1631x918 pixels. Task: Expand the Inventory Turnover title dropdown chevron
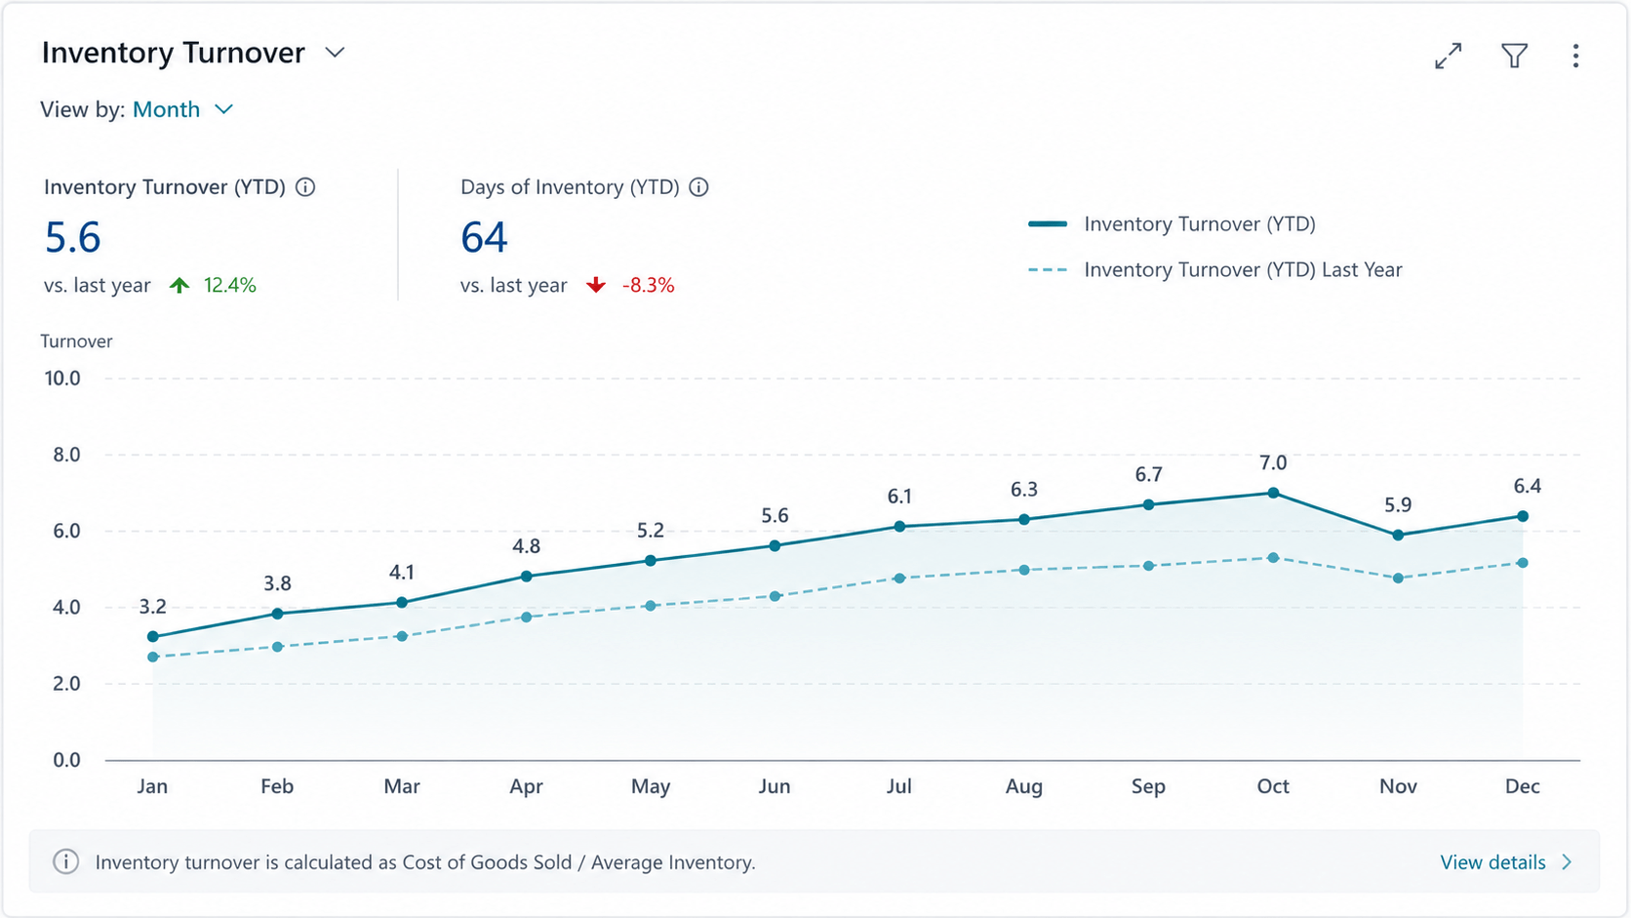(335, 53)
